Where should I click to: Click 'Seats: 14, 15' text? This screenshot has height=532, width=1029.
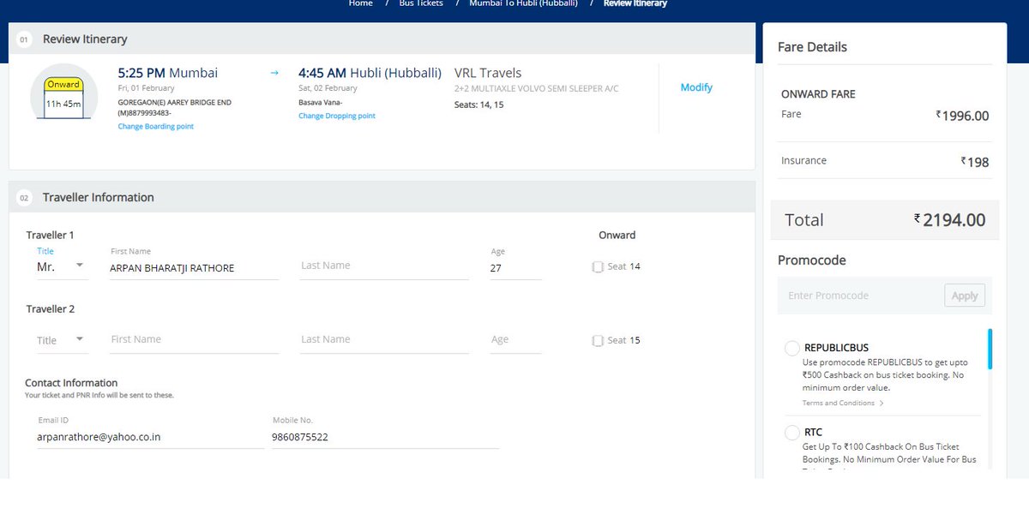click(x=478, y=105)
